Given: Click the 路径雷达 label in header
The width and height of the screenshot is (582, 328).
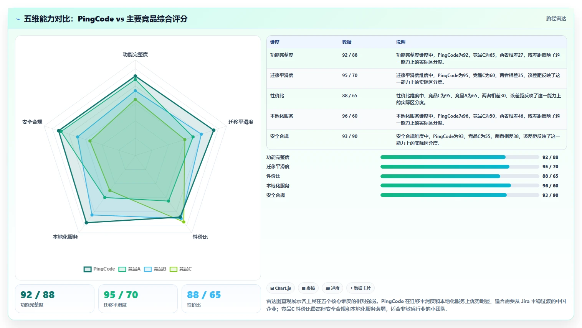Looking at the screenshot, I should pos(556,18).
